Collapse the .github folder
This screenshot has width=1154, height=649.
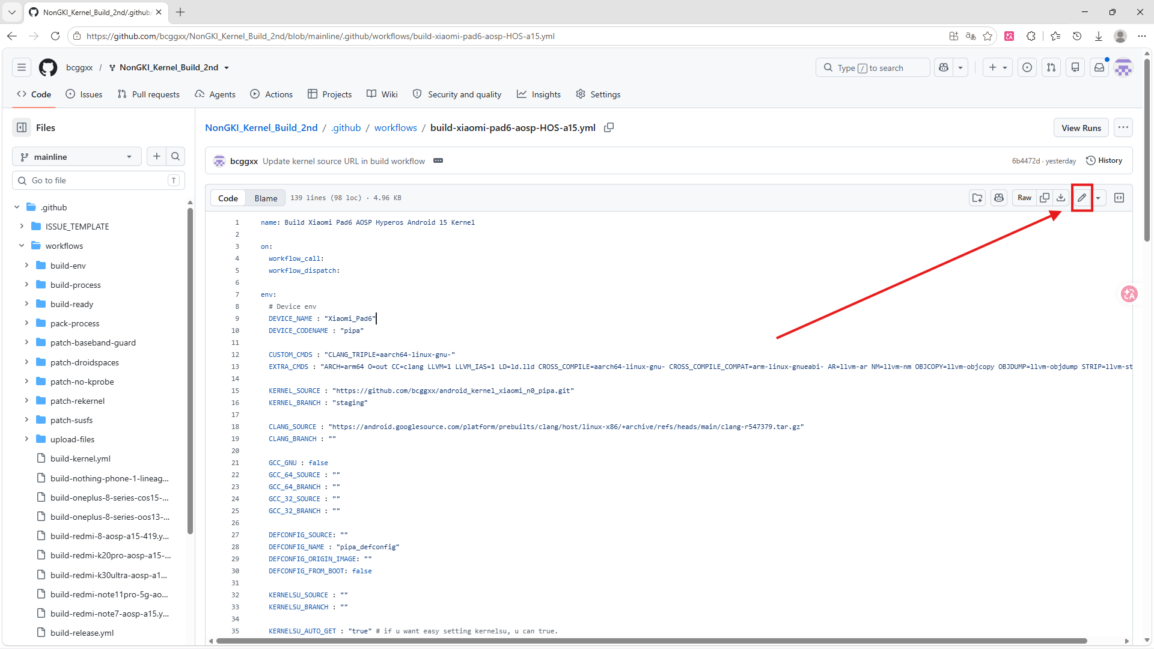(17, 207)
